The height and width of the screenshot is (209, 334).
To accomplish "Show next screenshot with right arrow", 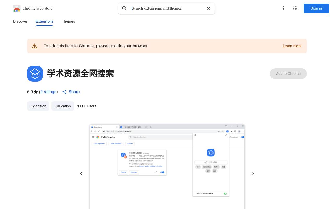I will click(253, 173).
